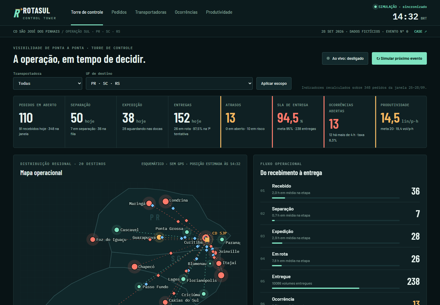Click the Rotasul logo icon
Screen dimensions: 440x305
click(x=18, y=13)
